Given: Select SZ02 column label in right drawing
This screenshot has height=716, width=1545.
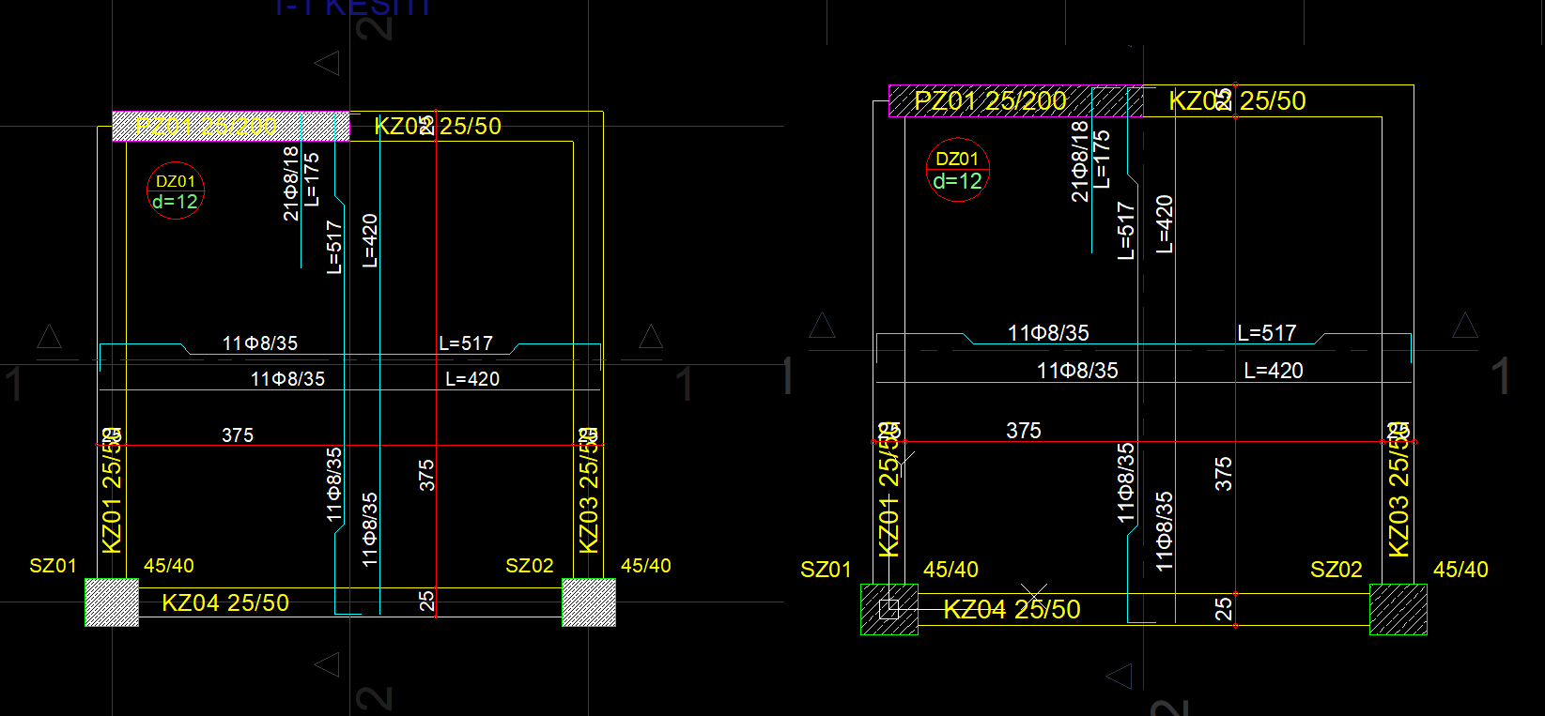Looking at the screenshot, I should point(1336,570).
